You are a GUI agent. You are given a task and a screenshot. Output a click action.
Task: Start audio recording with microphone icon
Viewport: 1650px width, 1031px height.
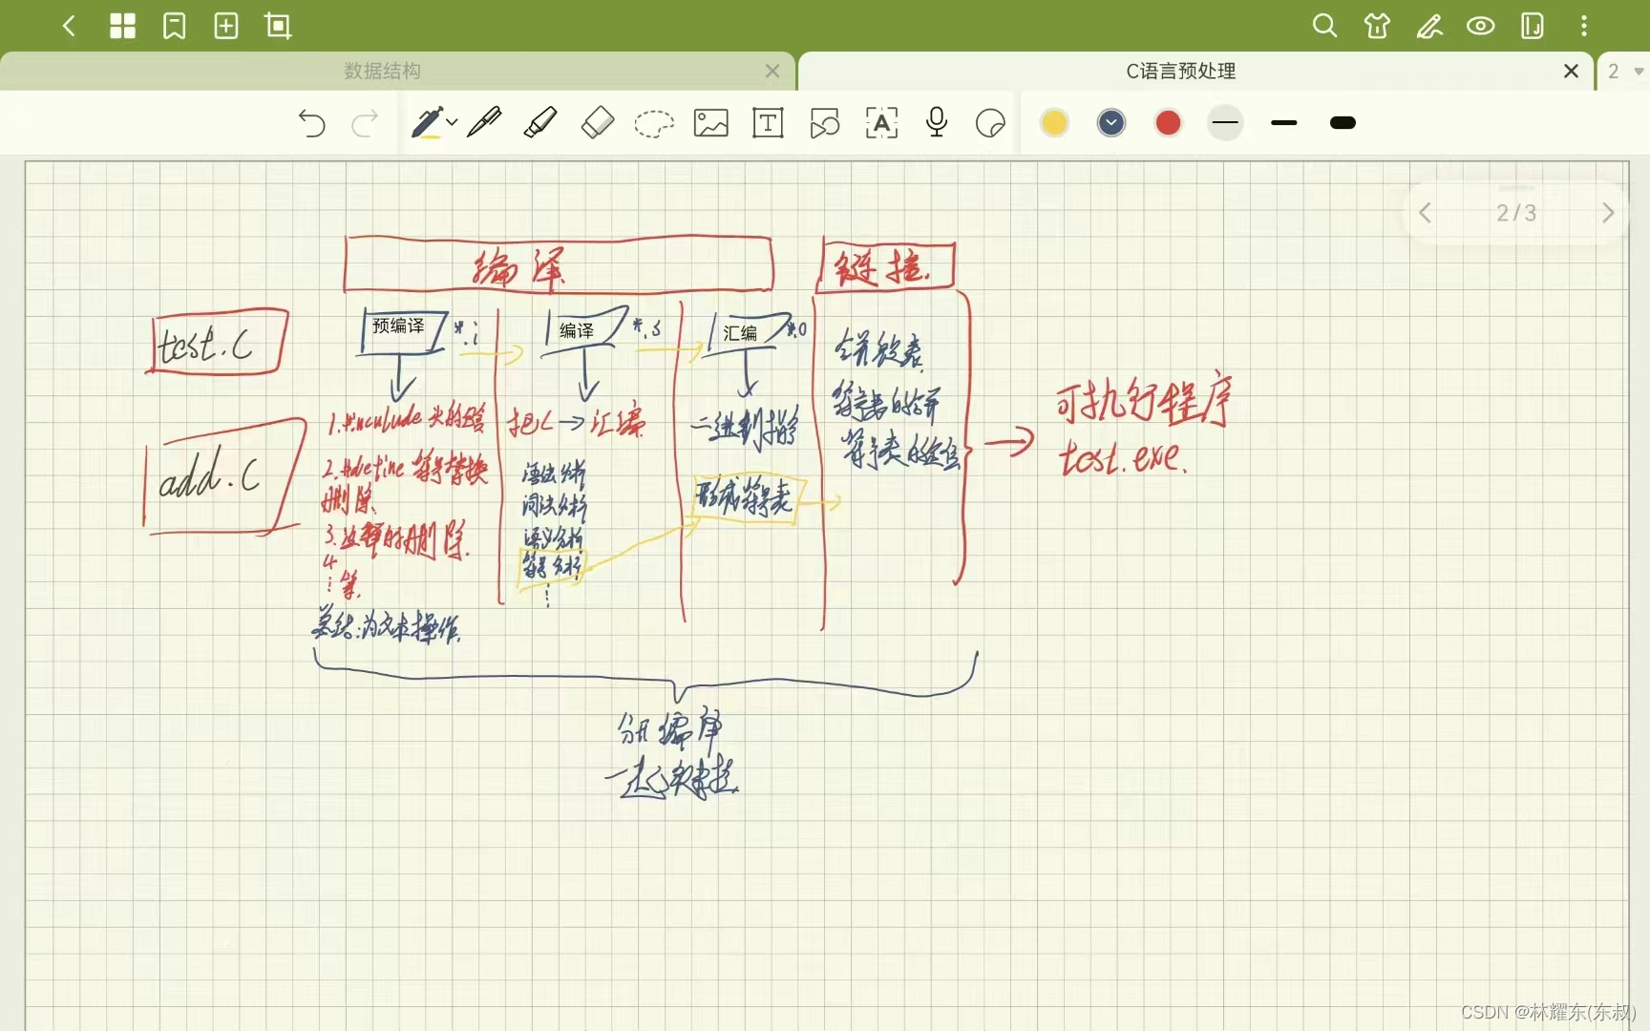937,122
